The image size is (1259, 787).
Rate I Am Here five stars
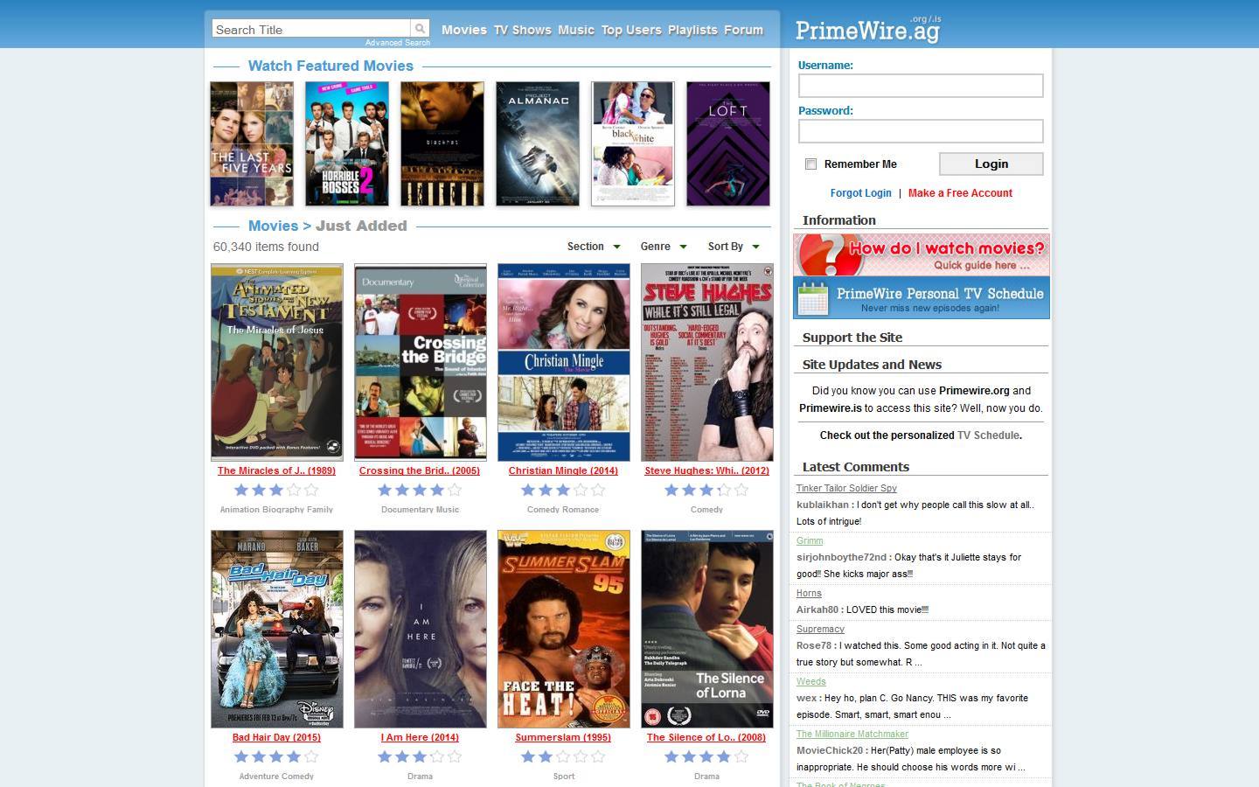point(455,757)
